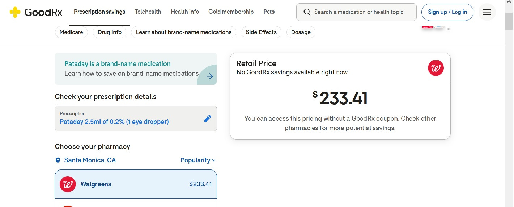The width and height of the screenshot is (514, 207).
Task: Click the Walgreens logo in pharmacy list
Action: pos(68,184)
